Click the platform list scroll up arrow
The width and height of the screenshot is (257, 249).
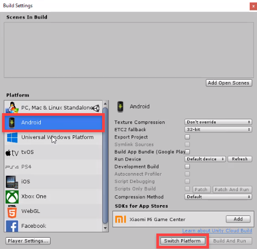(x=105, y=104)
